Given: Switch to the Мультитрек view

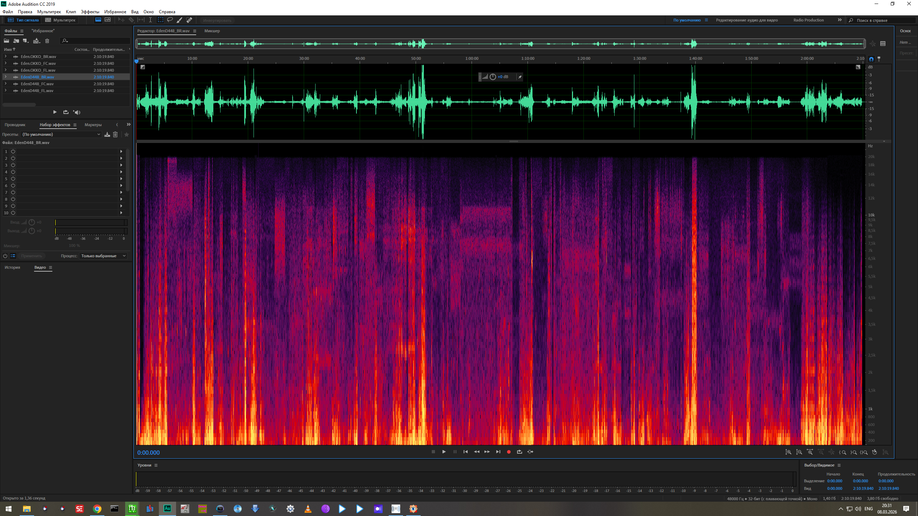Looking at the screenshot, I should (x=60, y=20).
